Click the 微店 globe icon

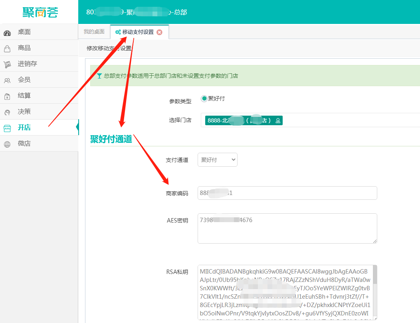click(7, 144)
